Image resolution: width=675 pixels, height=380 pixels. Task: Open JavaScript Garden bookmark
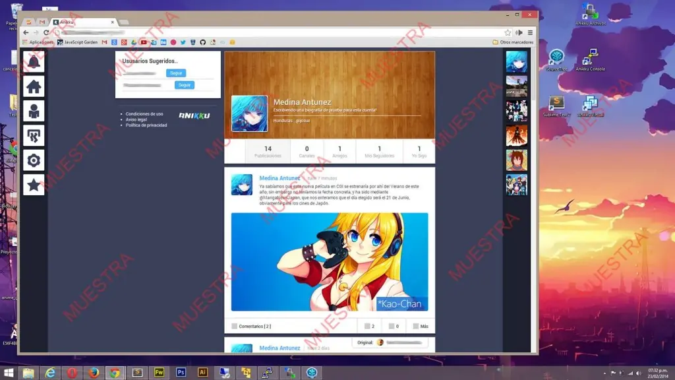point(78,42)
